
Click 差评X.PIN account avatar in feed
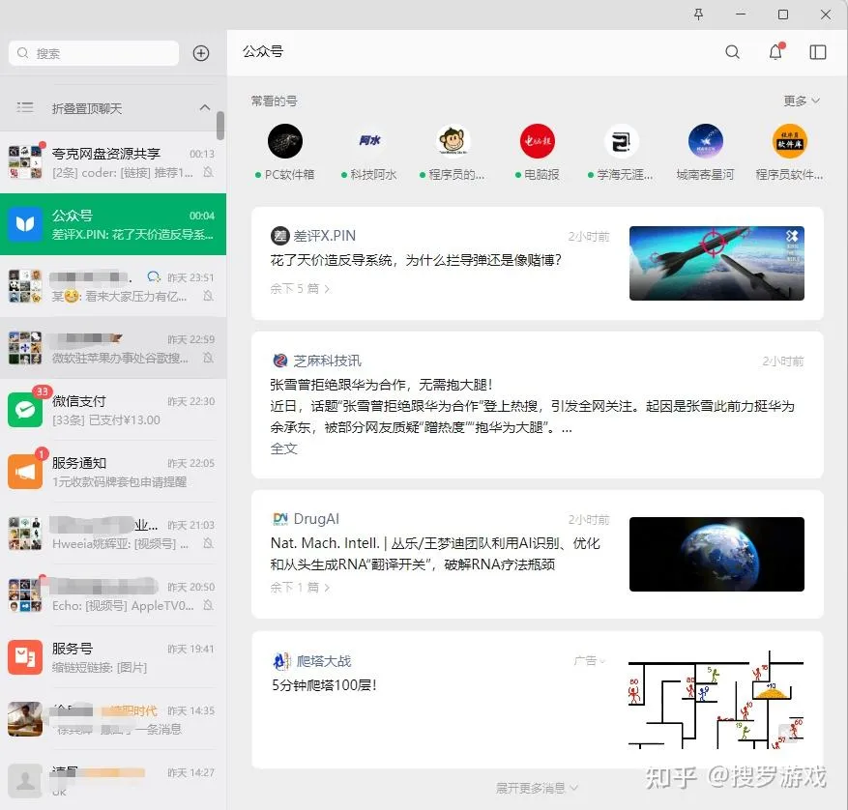279,236
